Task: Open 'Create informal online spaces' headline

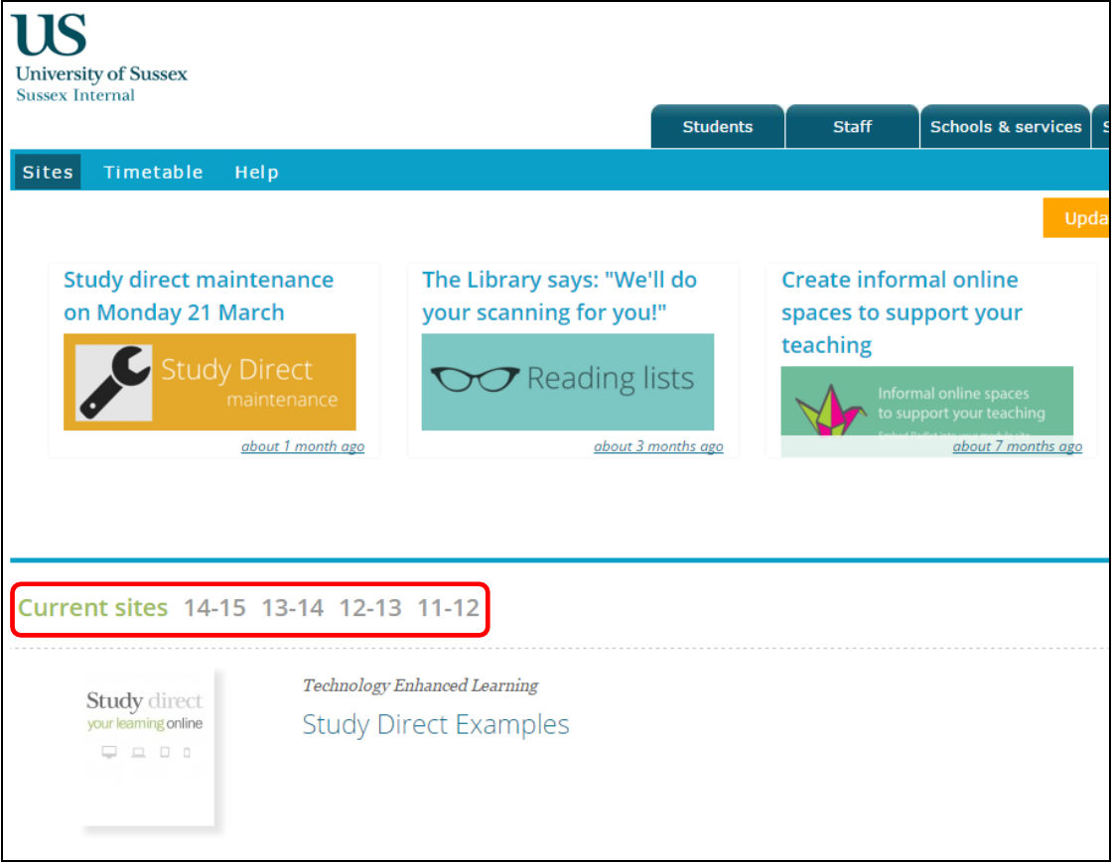Action: point(903,311)
